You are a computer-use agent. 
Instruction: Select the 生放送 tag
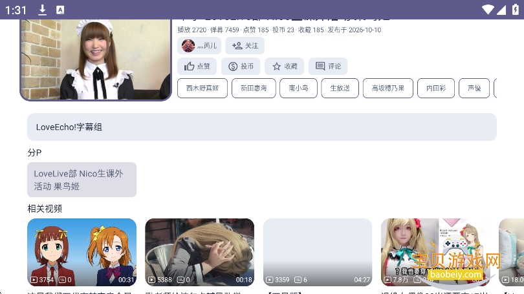(x=340, y=88)
